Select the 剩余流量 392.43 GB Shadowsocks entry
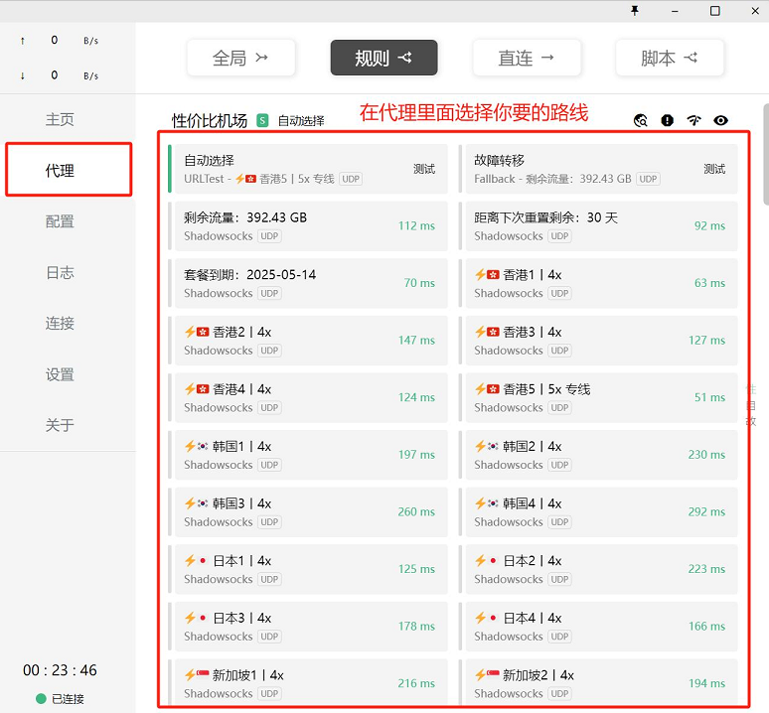This screenshot has height=713, width=769. [x=308, y=225]
